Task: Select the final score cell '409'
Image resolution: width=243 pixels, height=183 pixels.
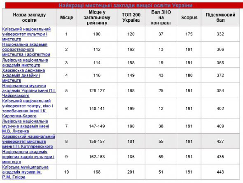Action: pyautogui.click(x=220, y=126)
